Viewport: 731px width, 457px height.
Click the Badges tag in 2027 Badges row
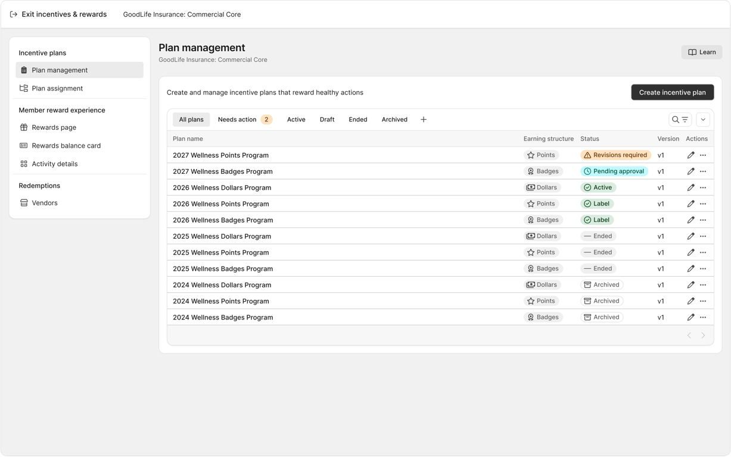543,171
